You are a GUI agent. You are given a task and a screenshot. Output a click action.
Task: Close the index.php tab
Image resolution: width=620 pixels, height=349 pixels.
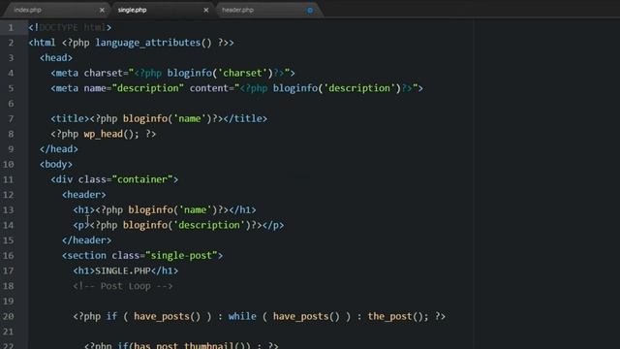(x=102, y=10)
